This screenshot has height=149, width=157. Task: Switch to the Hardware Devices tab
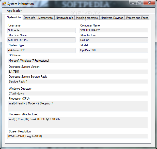(112, 18)
